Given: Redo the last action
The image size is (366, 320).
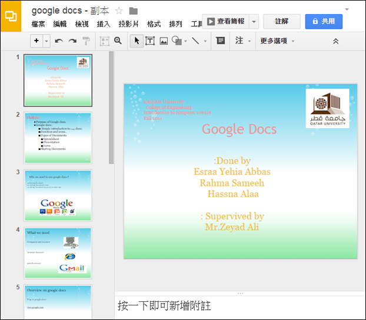Looking at the screenshot, I should (72, 41).
